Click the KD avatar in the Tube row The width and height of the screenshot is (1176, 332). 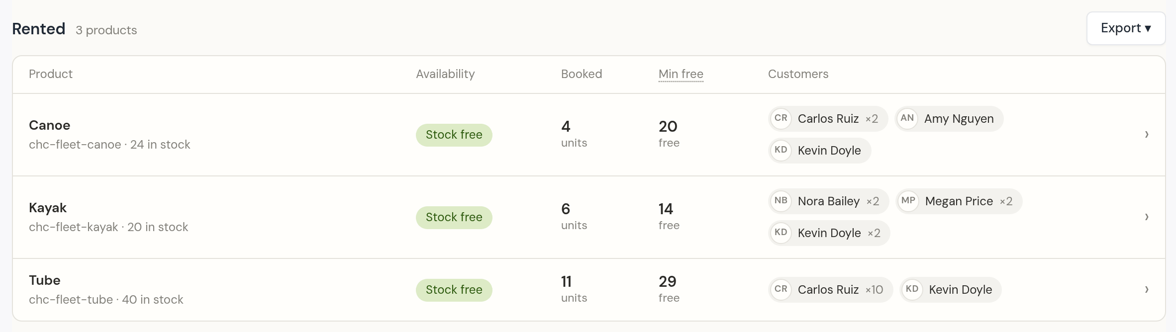pyautogui.click(x=912, y=289)
